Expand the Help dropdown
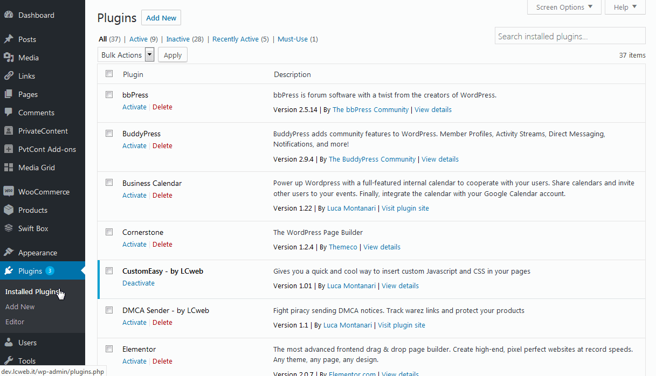 (625, 7)
